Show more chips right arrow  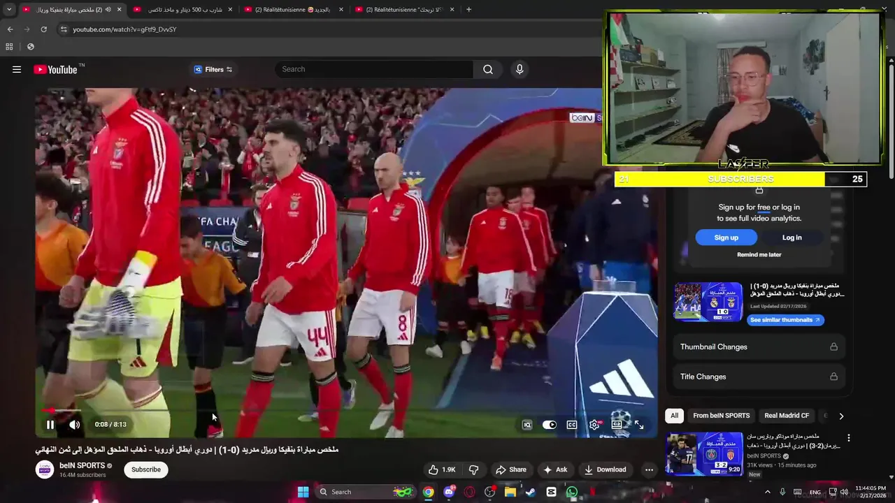coord(841,416)
